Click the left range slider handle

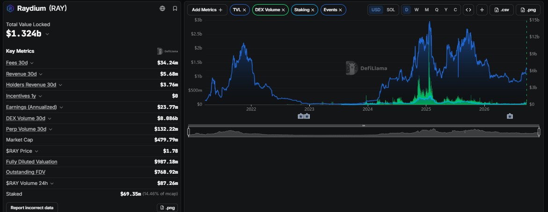tap(189, 132)
